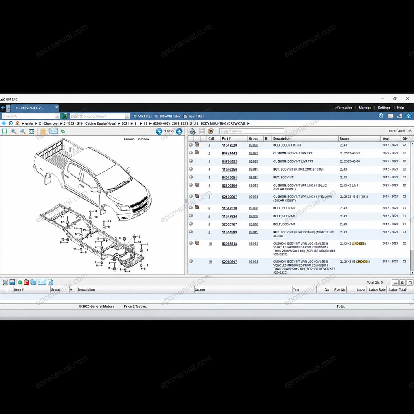Image resolution: width=414 pixels, height=414 pixels.
Task: Click the Enter VIN input field
Action: (x=28, y=116)
